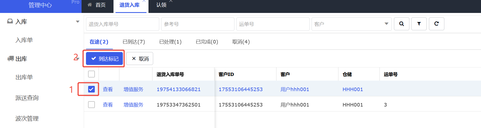The height and width of the screenshot is (128, 481).
Task: Click the 管理中心 header title
Action: pos(40,5)
